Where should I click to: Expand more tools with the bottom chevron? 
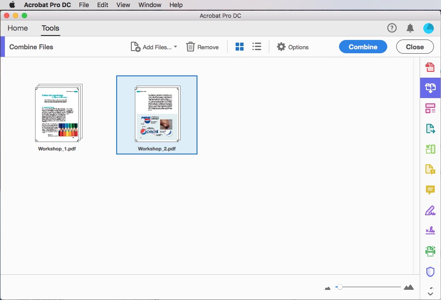coord(429,293)
